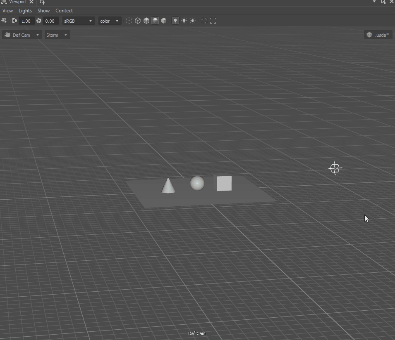Click the frame selection icon
Viewport: 395px width, 340px height.
204,21
